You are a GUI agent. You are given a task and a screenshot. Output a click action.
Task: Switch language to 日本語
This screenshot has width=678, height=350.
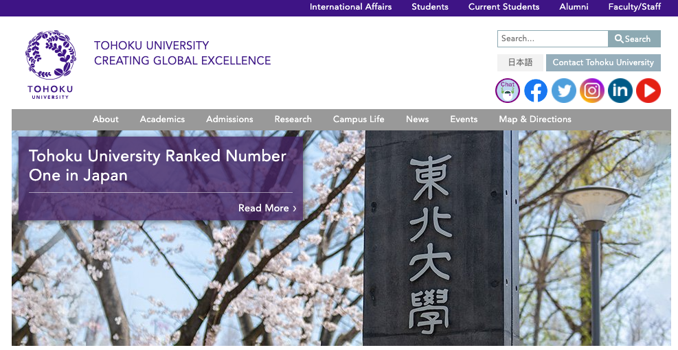(520, 62)
